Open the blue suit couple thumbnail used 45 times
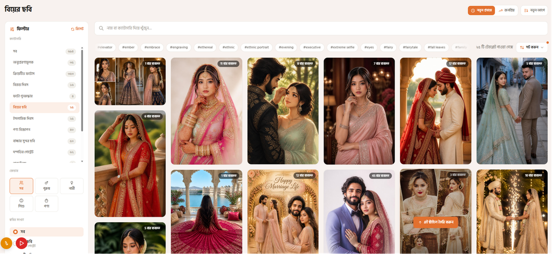The image size is (552, 254). 359,211
